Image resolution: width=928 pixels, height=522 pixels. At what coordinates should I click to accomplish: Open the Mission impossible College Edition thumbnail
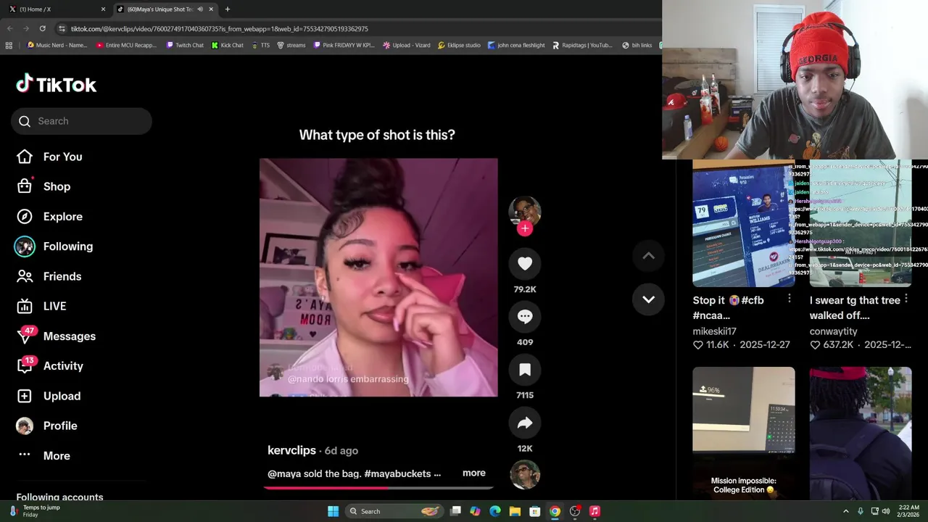(x=744, y=433)
